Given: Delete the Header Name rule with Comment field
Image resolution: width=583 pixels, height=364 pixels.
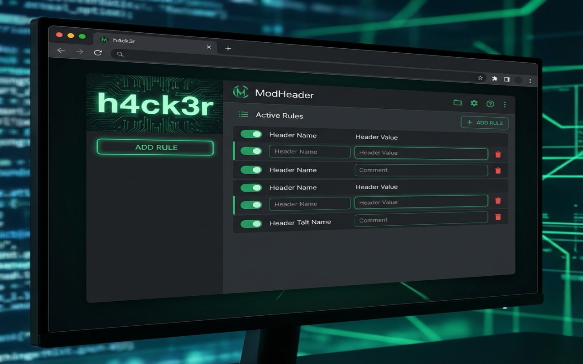Looking at the screenshot, I should (x=498, y=171).
